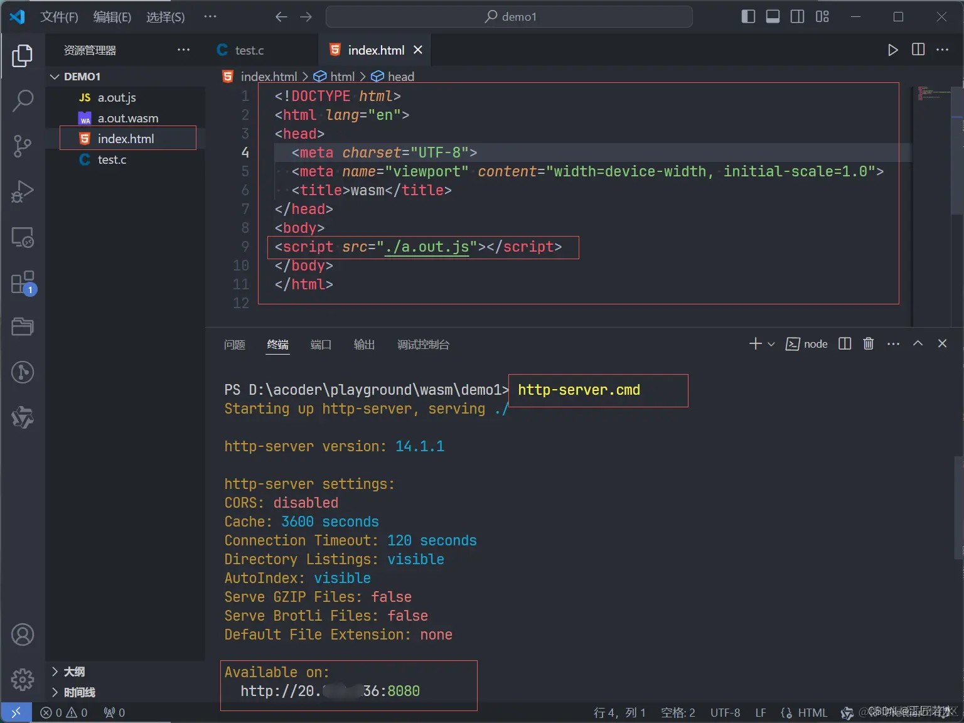The width and height of the screenshot is (964, 723).
Task: Maximize panel size with the caret
Action: coord(918,343)
